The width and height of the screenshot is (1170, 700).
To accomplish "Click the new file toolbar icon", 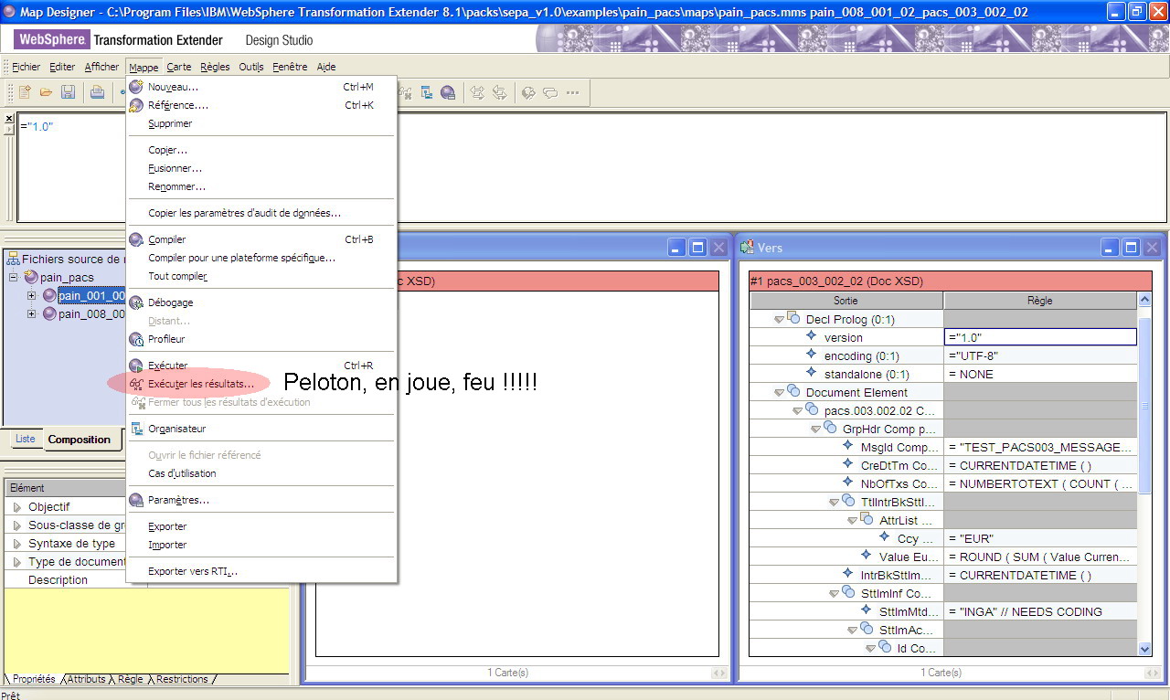I will (x=26, y=92).
